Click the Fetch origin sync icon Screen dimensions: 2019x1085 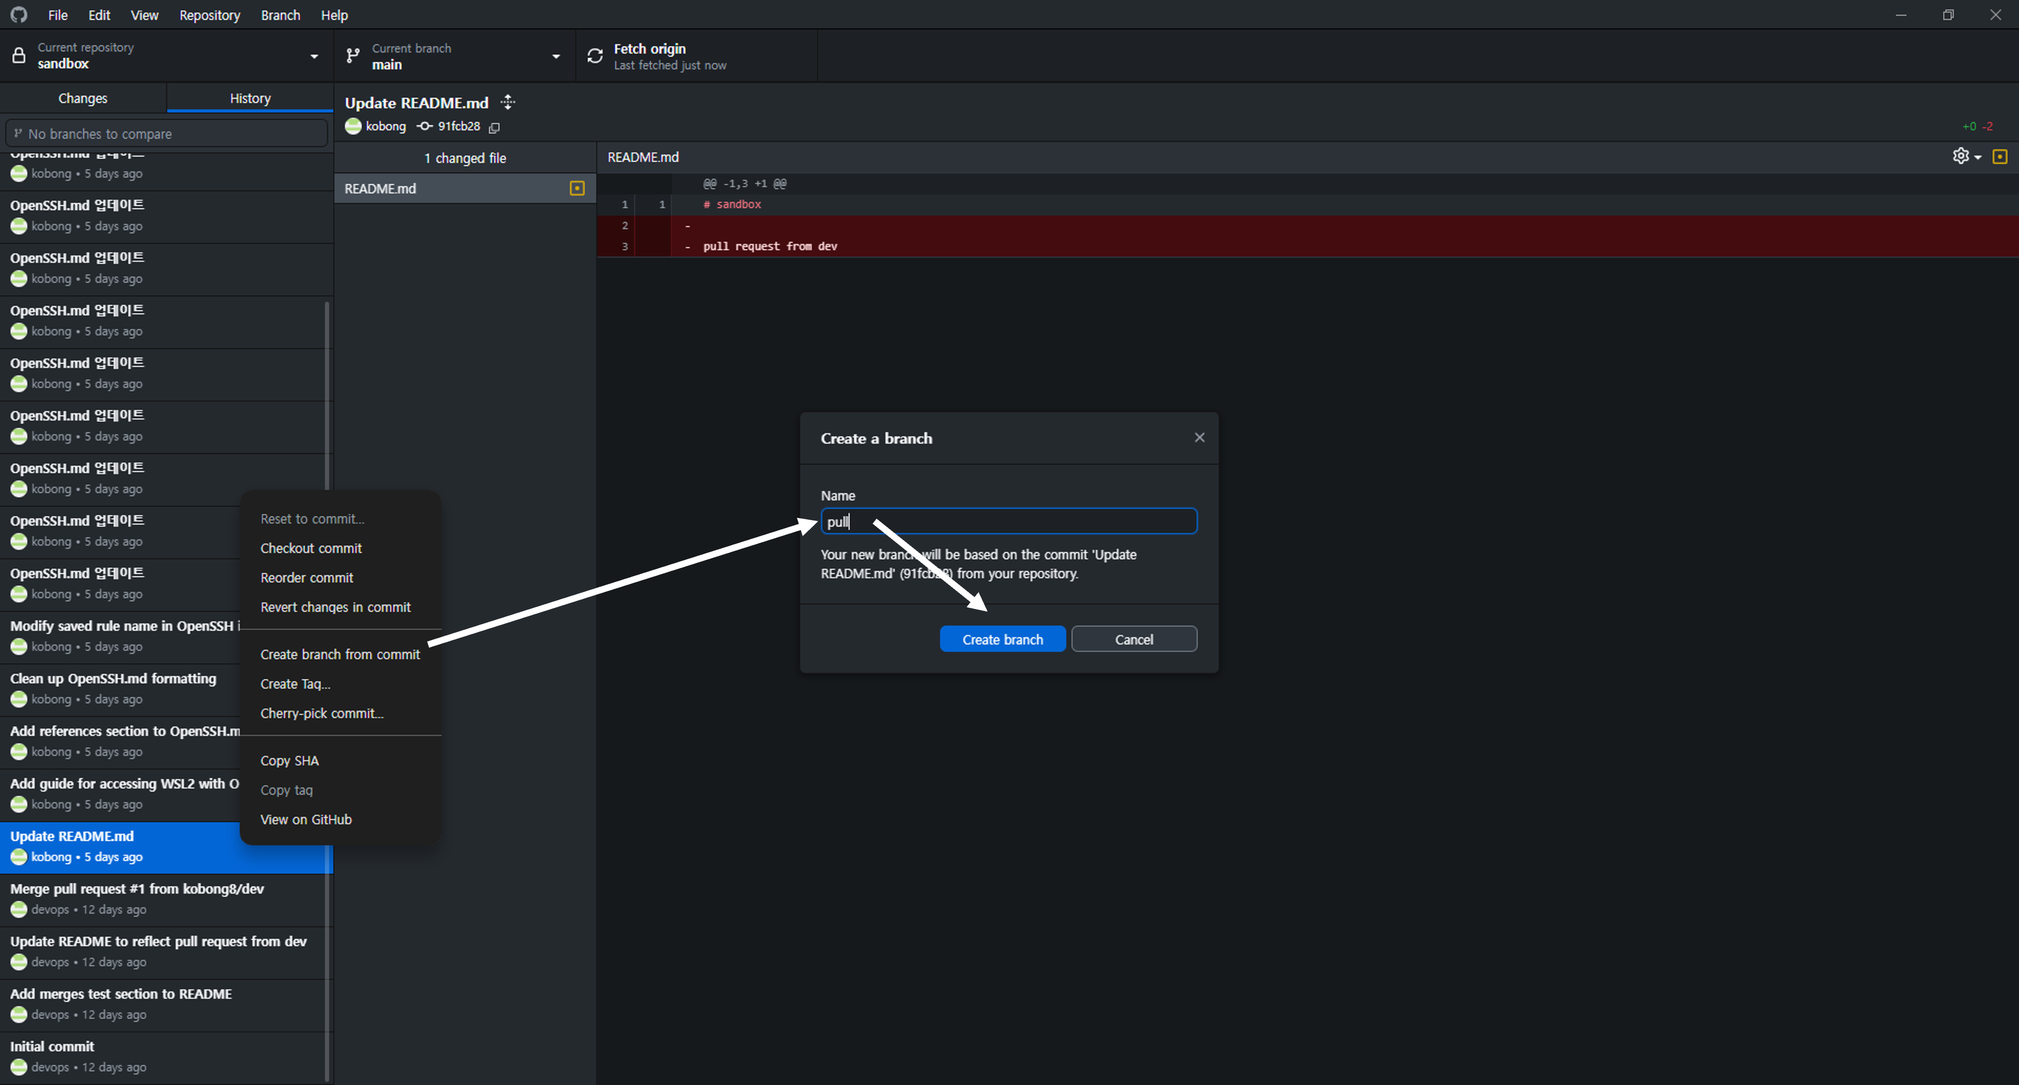tap(595, 56)
